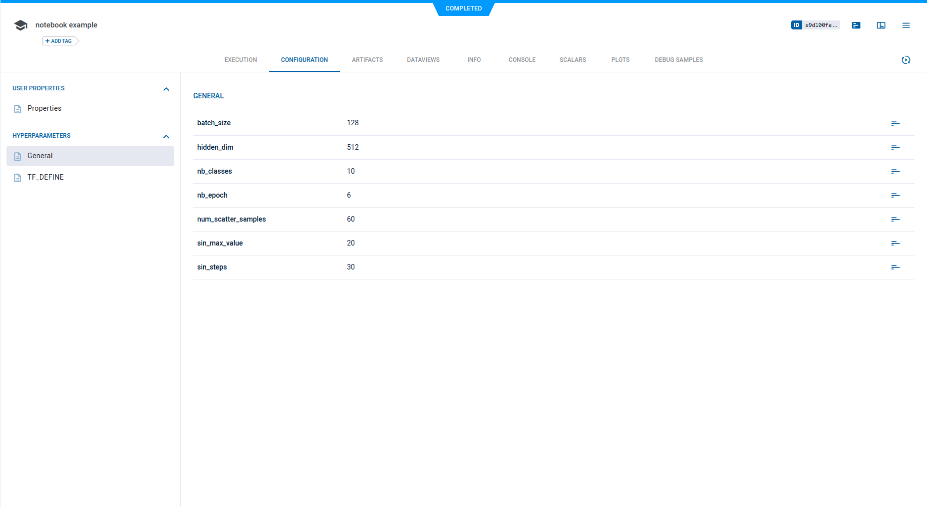Switch to the Execution tab

(241, 60)
